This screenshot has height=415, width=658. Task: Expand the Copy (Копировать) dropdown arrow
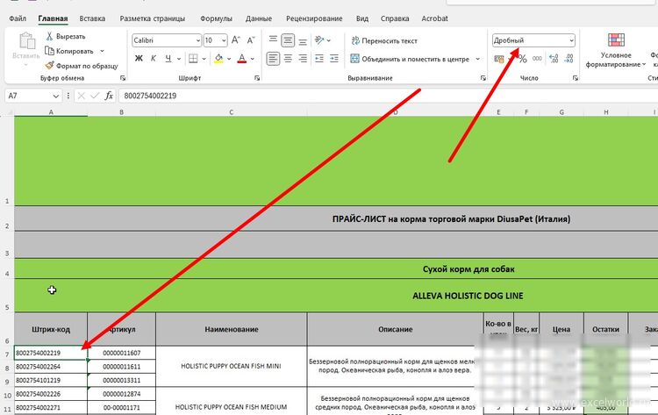pyautogui.click(x=102, y=51)
